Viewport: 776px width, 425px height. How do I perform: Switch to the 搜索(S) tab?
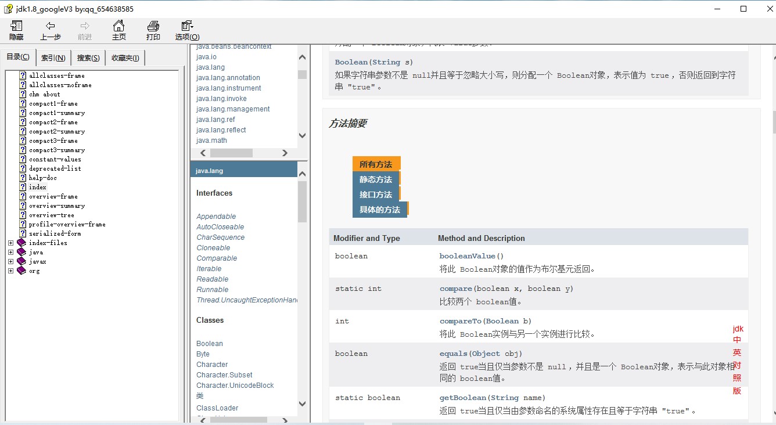tap(87, 57)
